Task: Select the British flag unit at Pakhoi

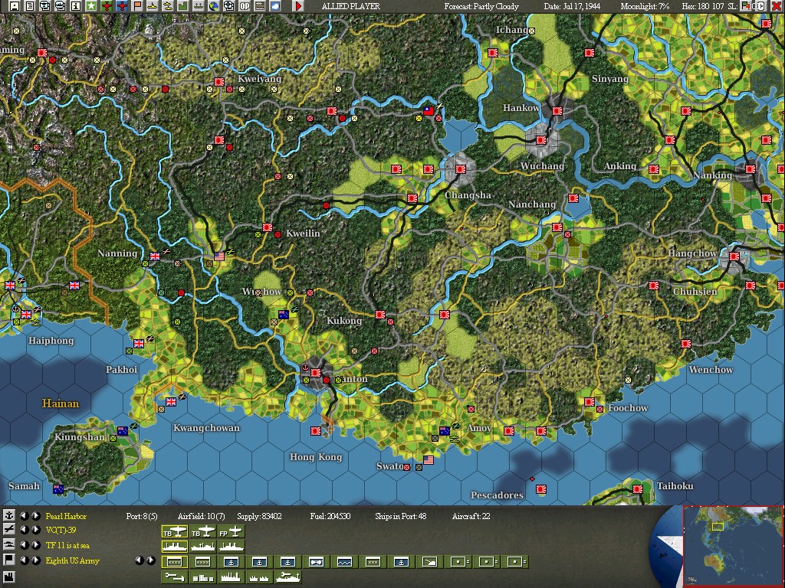Action: (139, 344)
